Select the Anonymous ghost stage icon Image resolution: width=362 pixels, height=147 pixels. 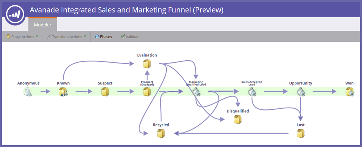[x=28, y=92]
